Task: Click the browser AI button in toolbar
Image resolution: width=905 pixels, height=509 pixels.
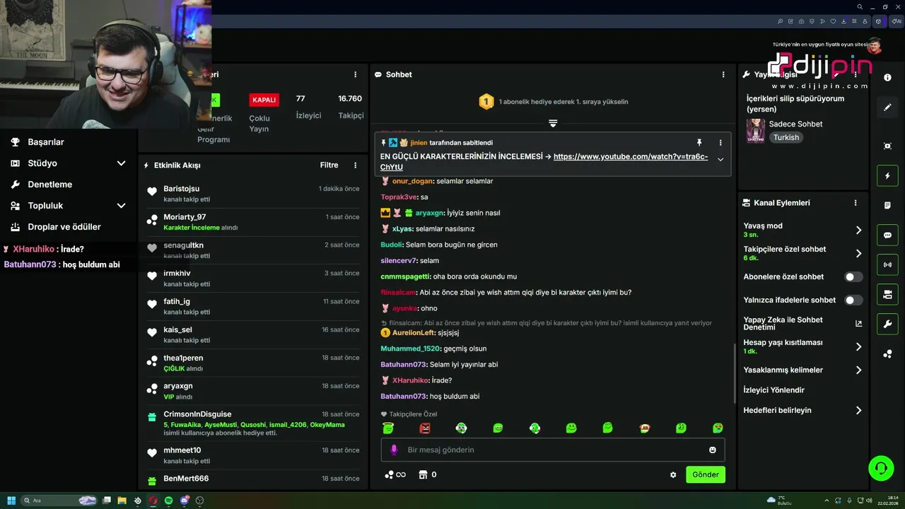Action: click(897, 21)
